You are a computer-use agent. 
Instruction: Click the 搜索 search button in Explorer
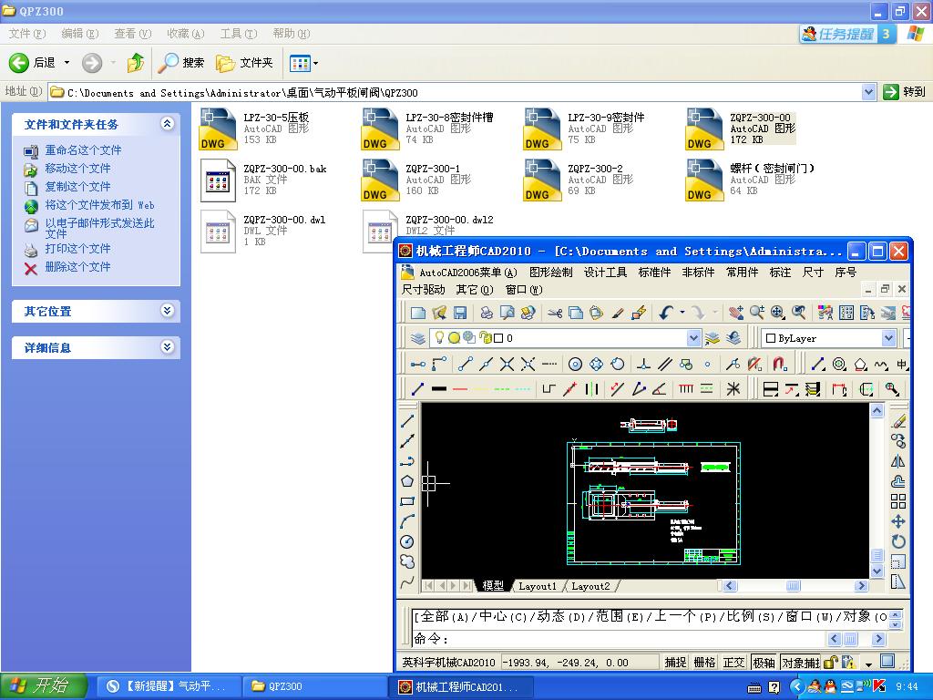pos(181,63)
